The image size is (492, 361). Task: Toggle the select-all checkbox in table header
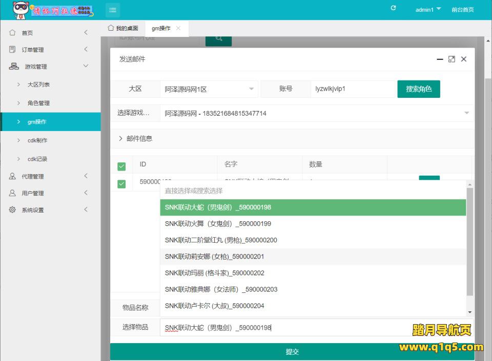[121, 166]
